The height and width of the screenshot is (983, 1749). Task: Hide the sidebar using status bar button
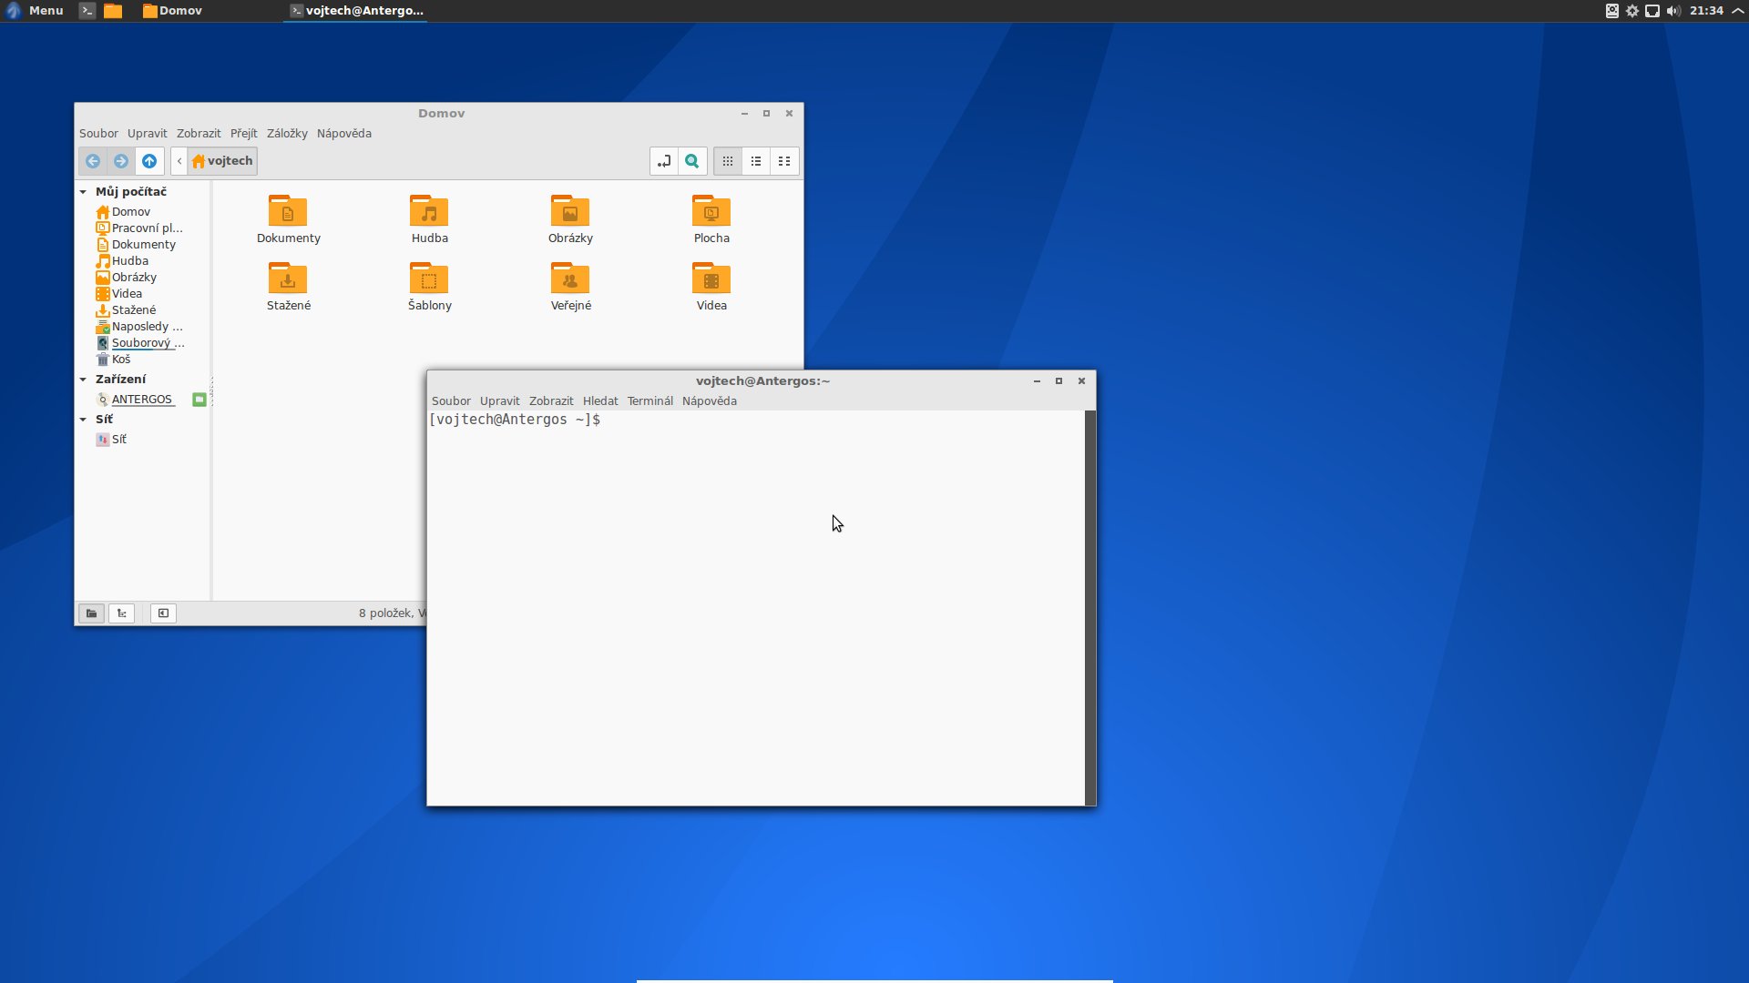point(163,613)
